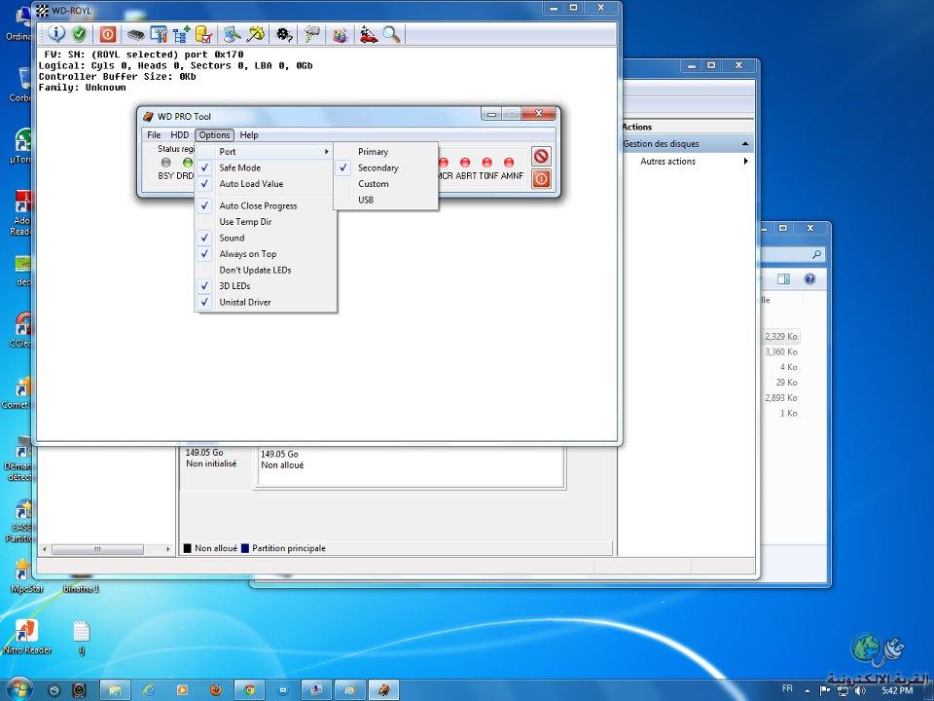Viewport: 934px width, 701px height.
Task: Open the Windows Start menu orb
Action: point(19,689)
